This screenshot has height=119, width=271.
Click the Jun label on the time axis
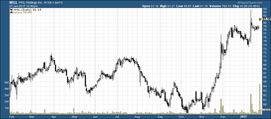click(x=95, y=117)
